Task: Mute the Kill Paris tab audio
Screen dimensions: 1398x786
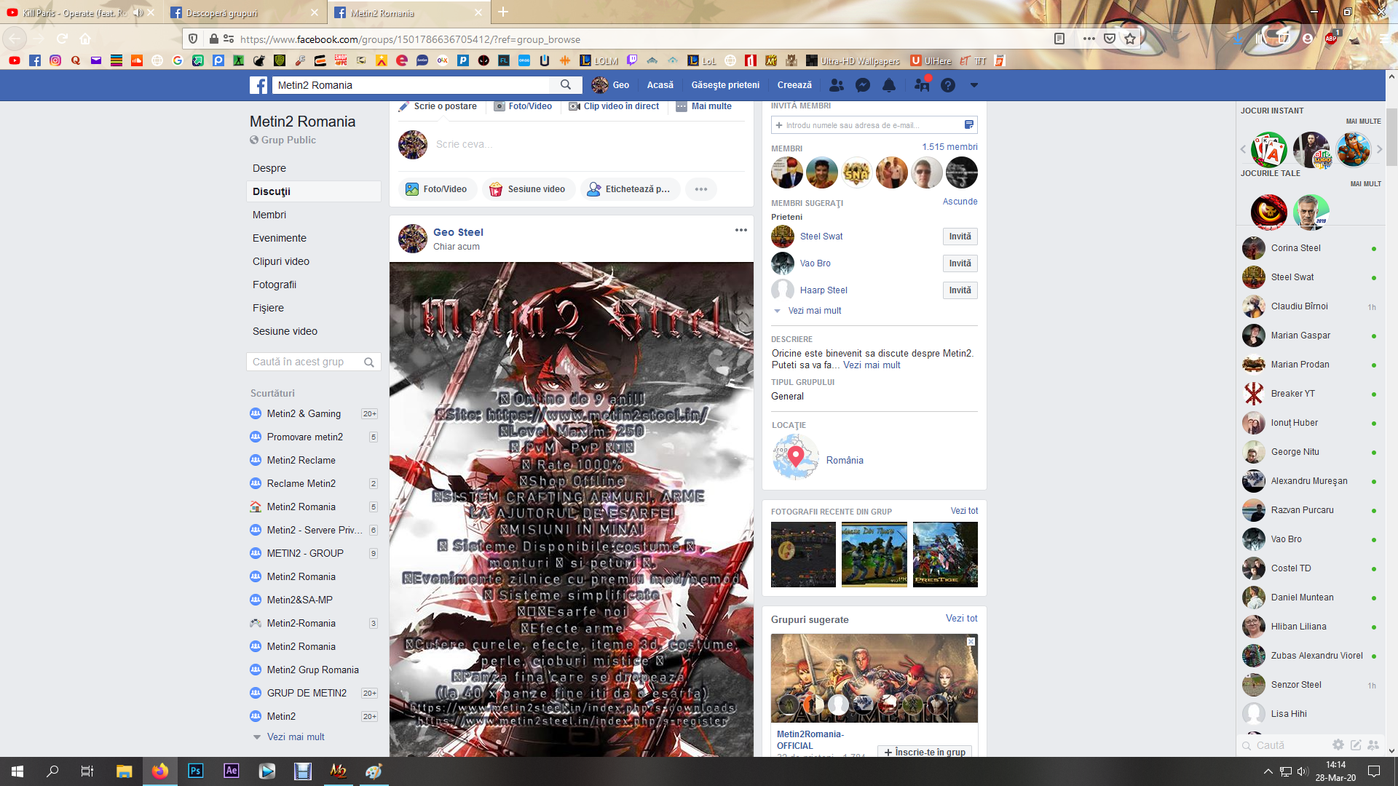Action: point(138,12)
